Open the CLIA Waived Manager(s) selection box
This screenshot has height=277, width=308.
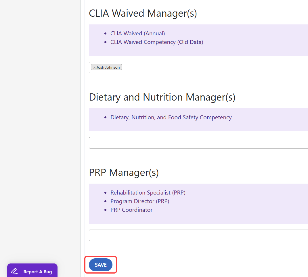[213, 68]
